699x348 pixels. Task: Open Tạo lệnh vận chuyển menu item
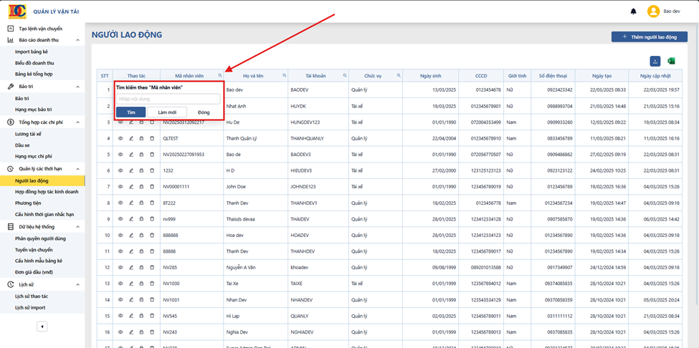[42, 29]
